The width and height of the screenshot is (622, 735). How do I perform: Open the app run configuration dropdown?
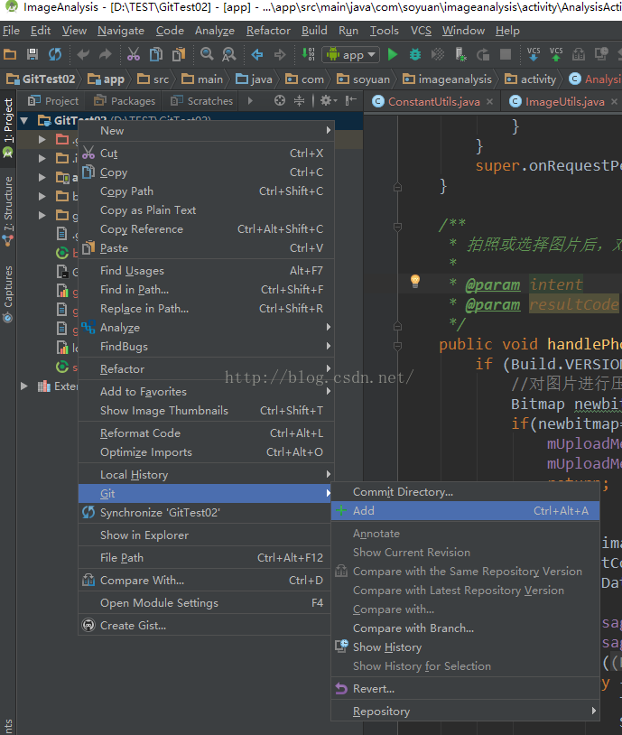coord(350,55)
